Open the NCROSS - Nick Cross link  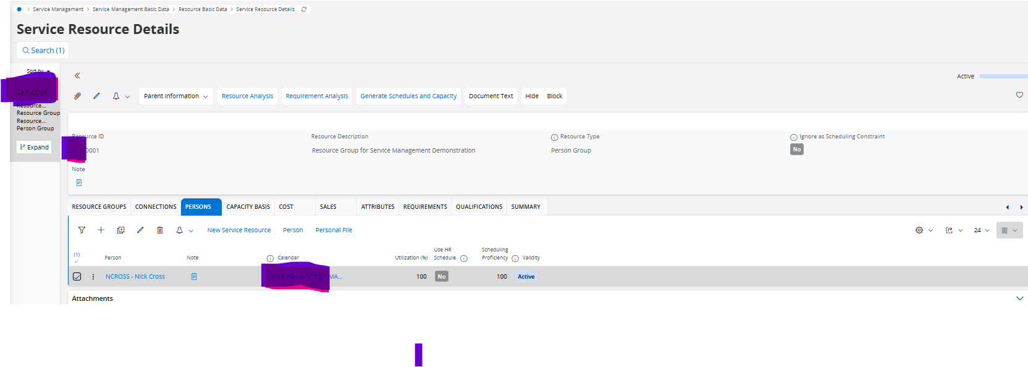(x=135, y=277)
